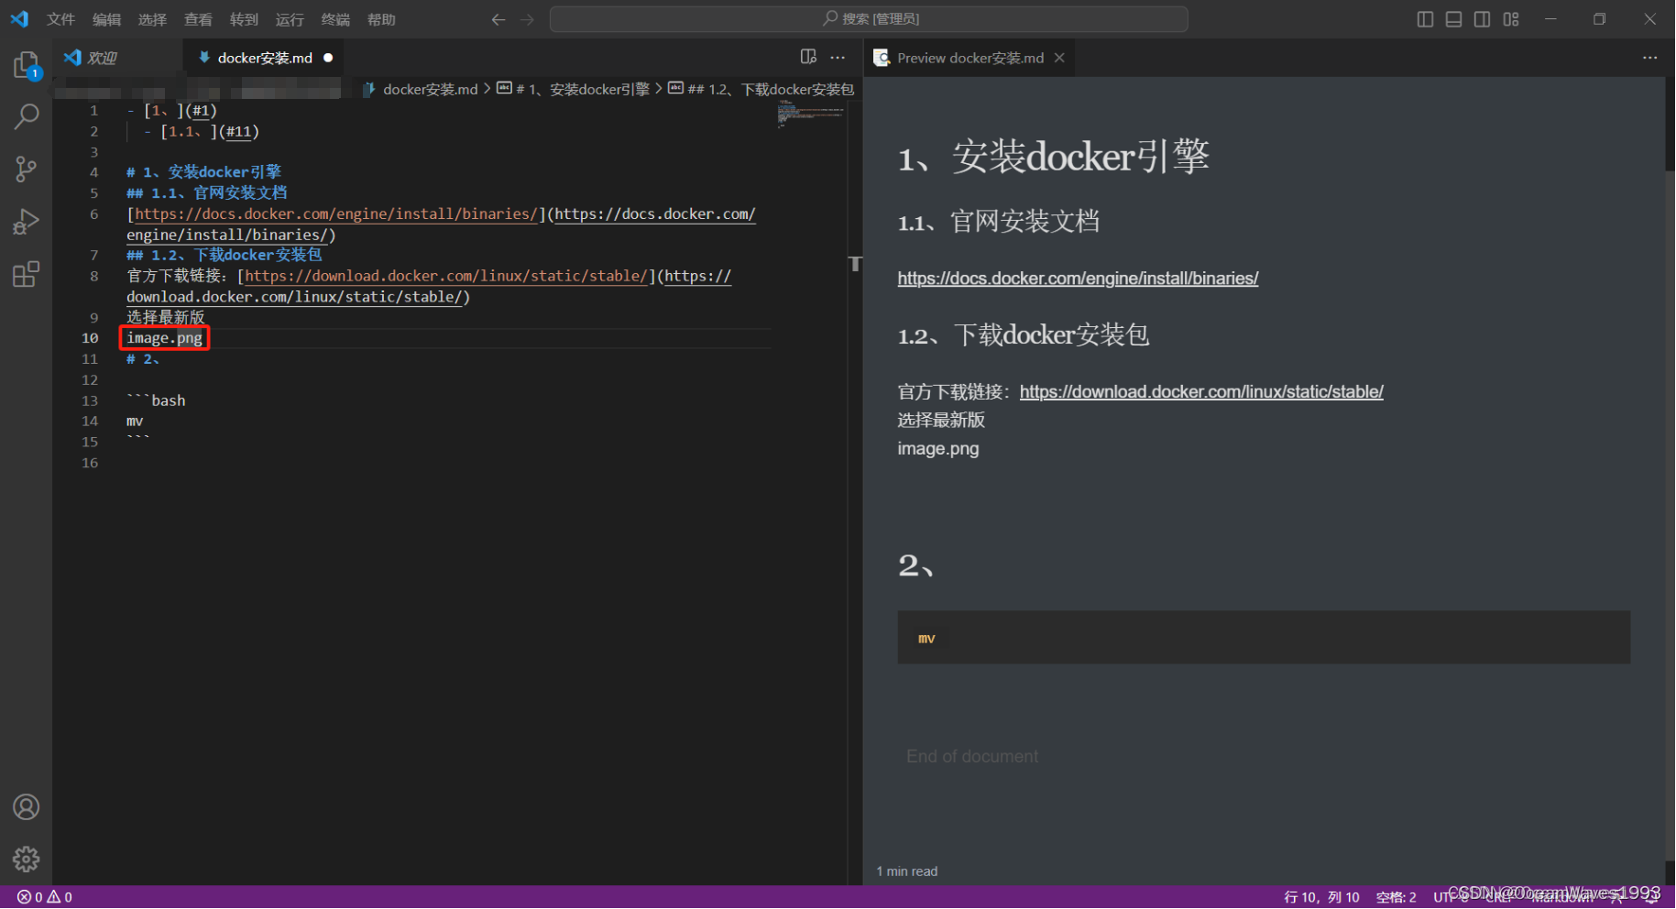Click the VS Code logo icon
The height and width of the screenshot is (909, 1676).
coord(19,19)
